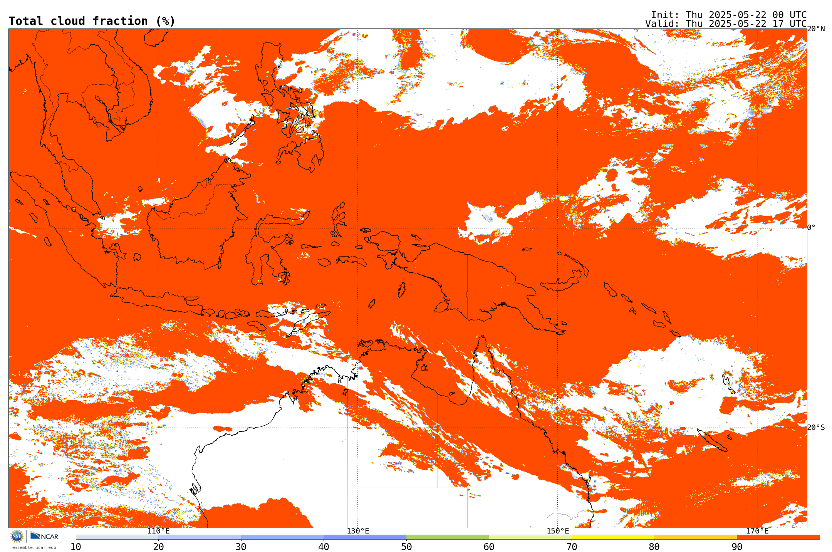This screenshot has width=832, height=552.
Task: Click the 110°E longitude label
Action: tap(158, 531)
